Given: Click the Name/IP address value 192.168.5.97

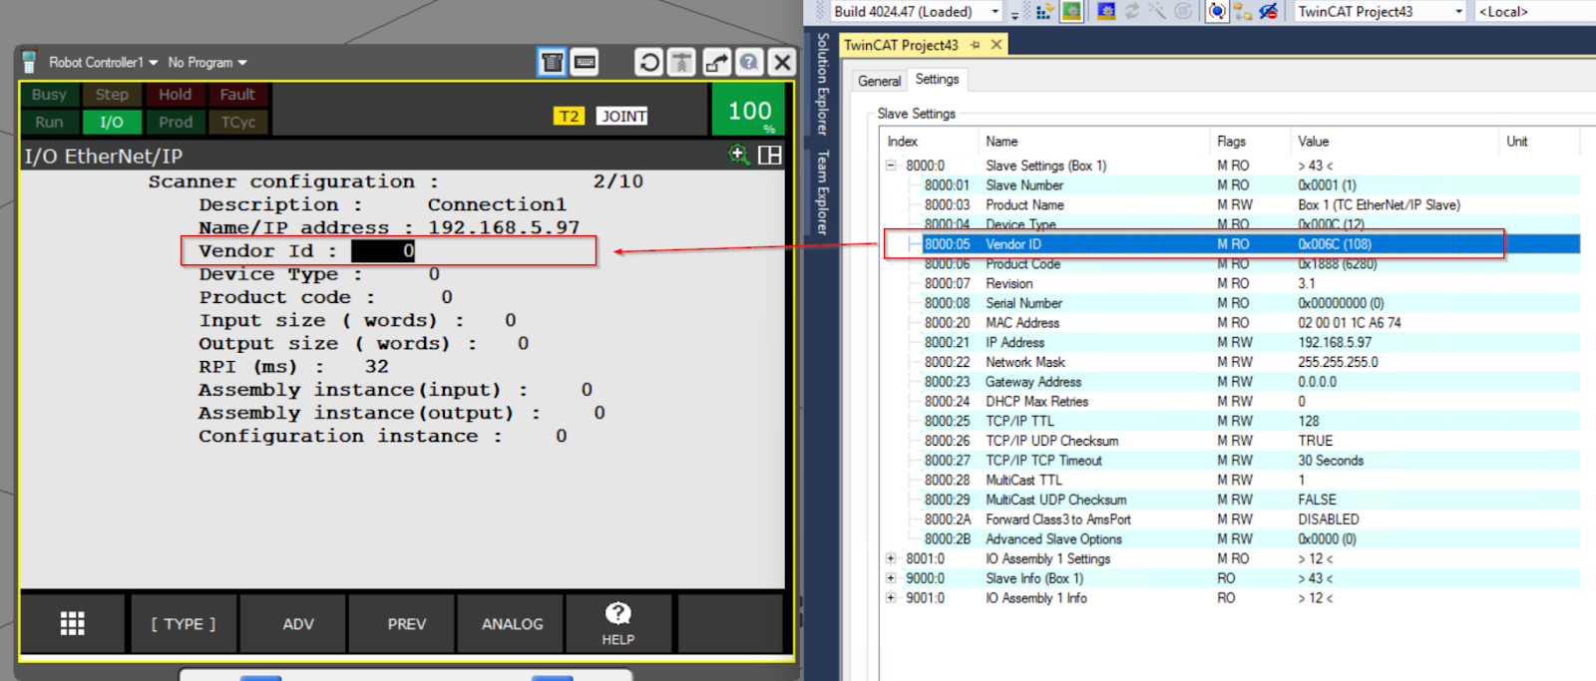Looking at the screenshot, I should tap(504, 227).
